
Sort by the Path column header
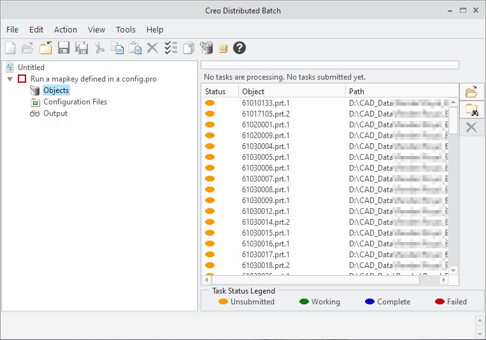[x=402, y=92]
